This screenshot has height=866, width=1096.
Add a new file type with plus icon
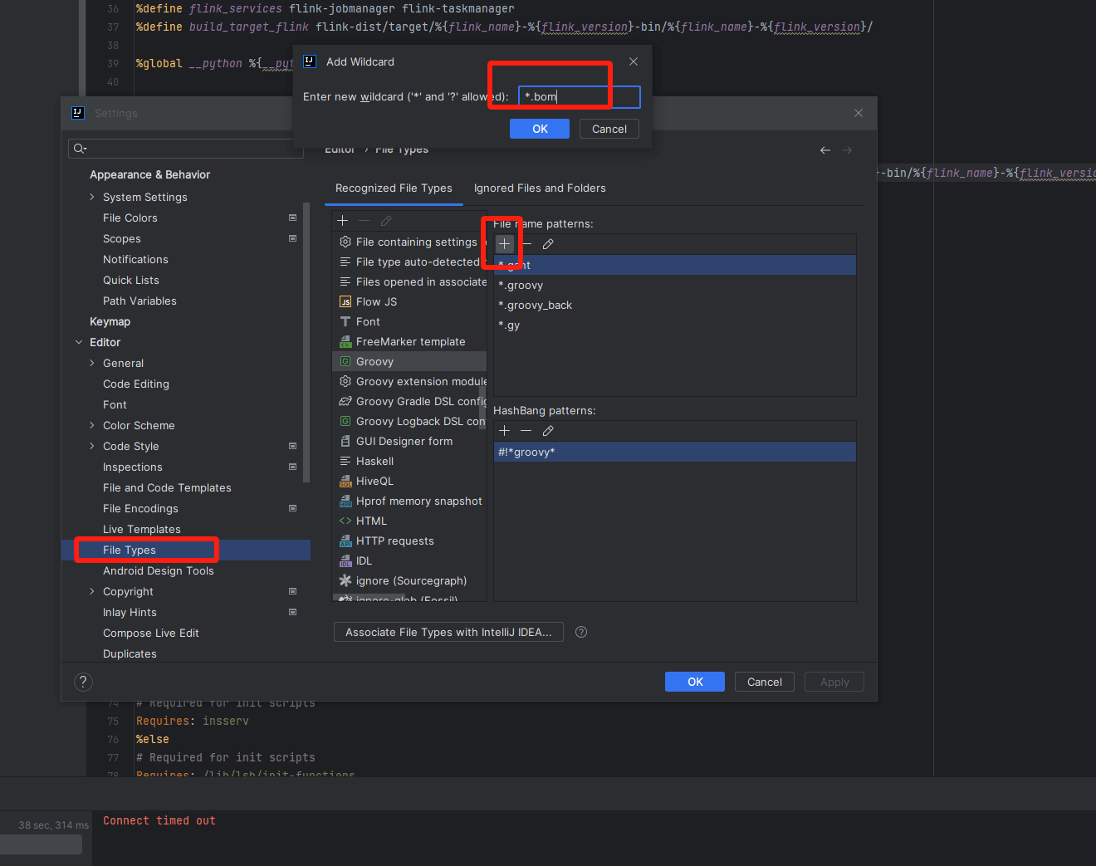coord(343,221)
